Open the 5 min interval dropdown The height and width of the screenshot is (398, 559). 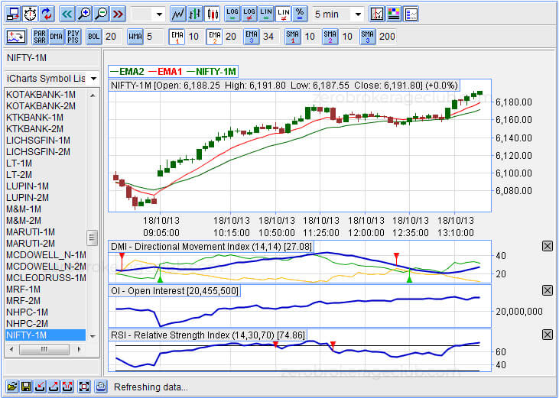(338, 15)
